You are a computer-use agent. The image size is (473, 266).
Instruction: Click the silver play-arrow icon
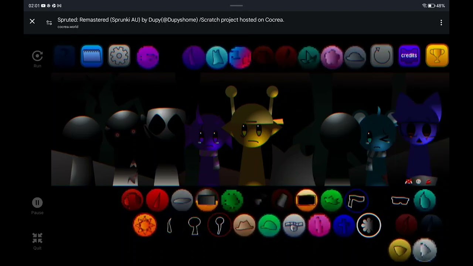(x=425, y=250)
